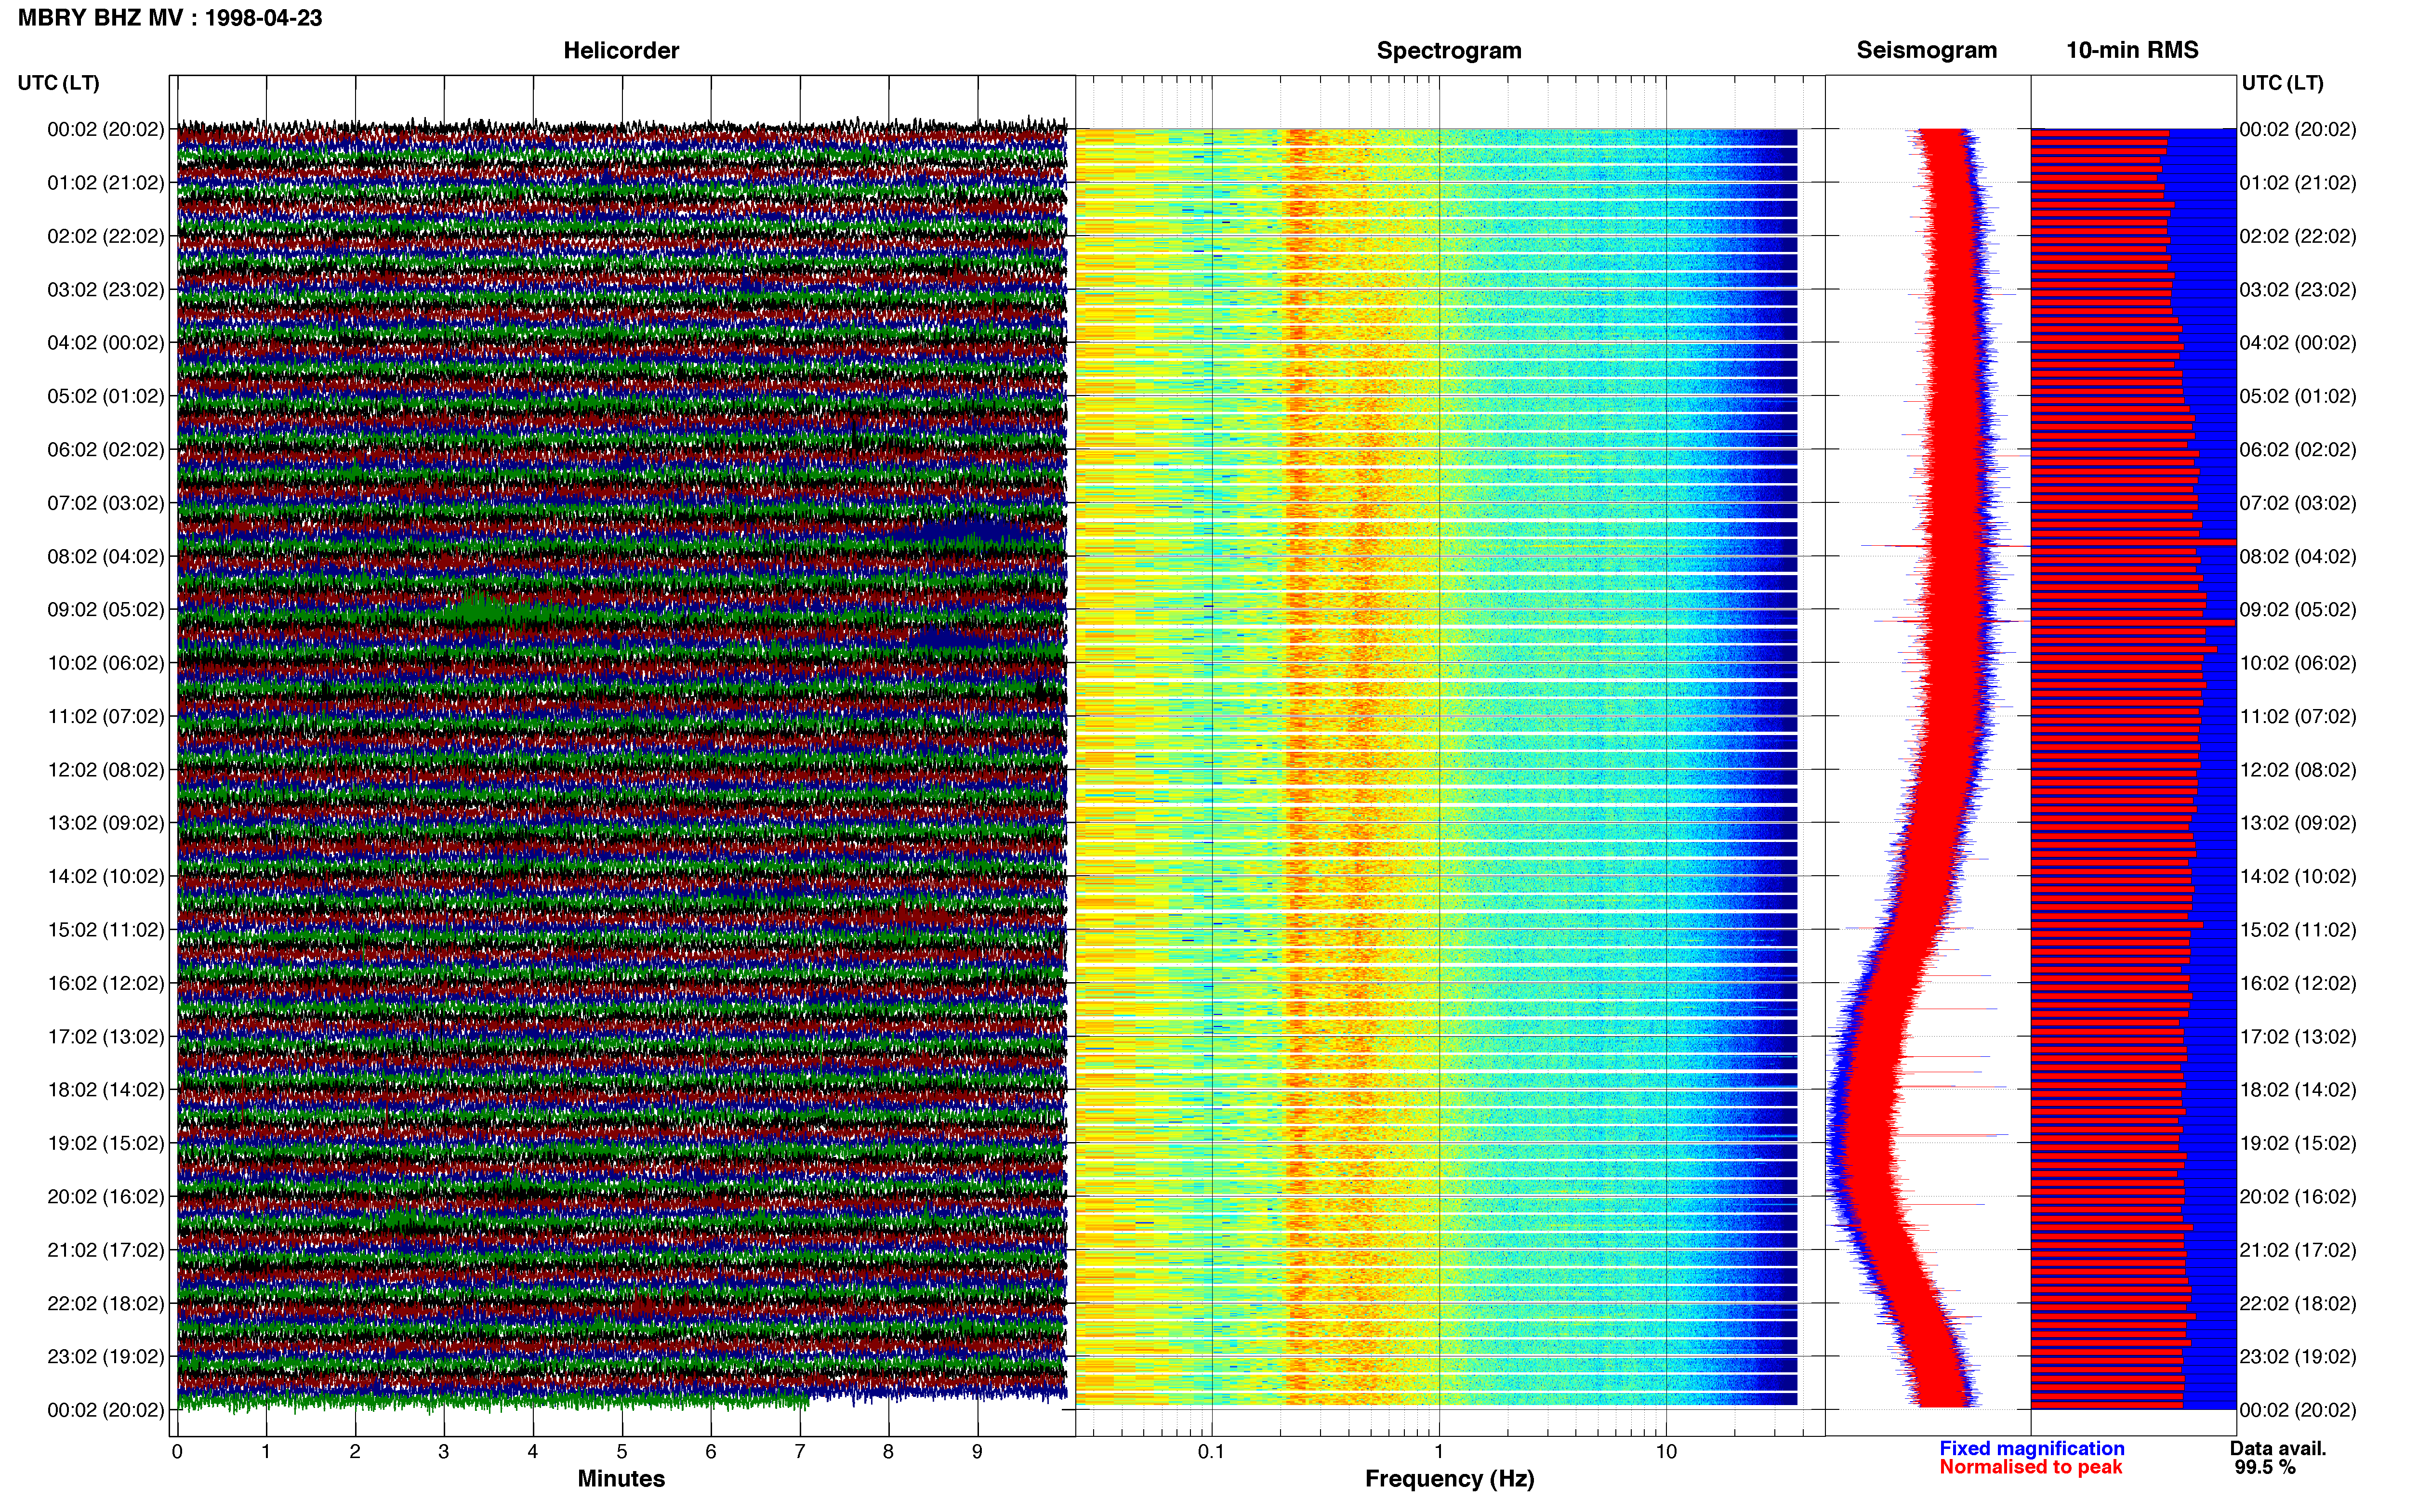Click left time label '09:02 (05:02)'

coord(106,610)
